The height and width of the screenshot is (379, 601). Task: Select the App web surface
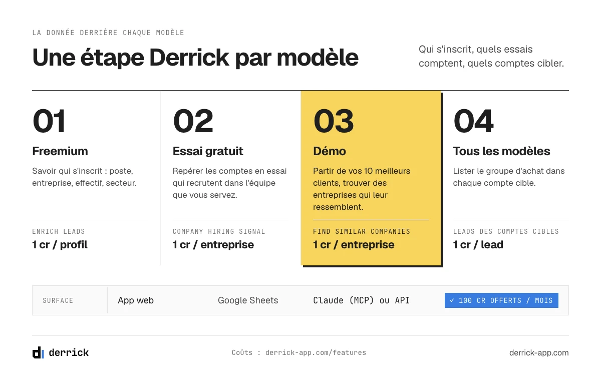[x=136, y=300]
